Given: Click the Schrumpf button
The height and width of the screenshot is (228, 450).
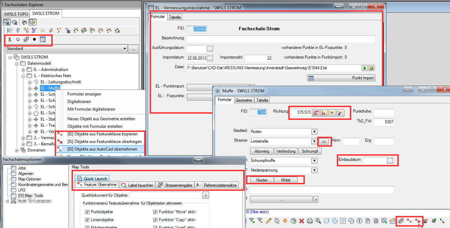Looking at the screenshot, I should tap(310, 151).
